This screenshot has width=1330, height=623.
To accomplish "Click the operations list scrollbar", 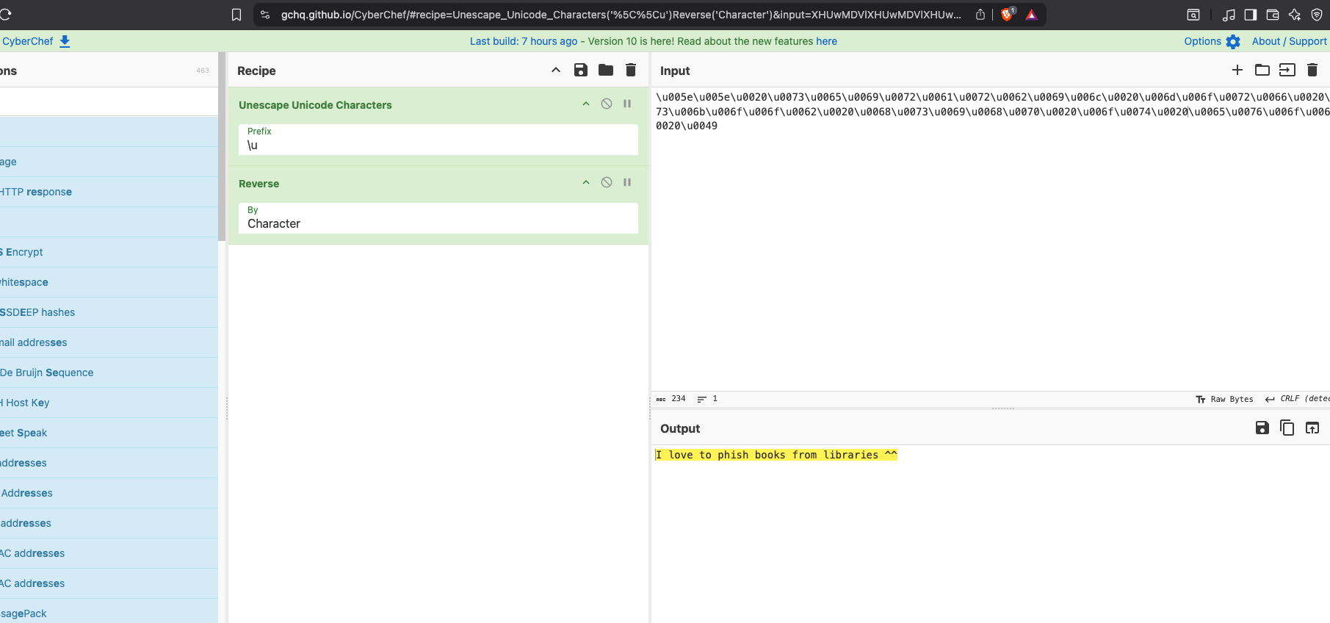I will (x=222, y=147).
